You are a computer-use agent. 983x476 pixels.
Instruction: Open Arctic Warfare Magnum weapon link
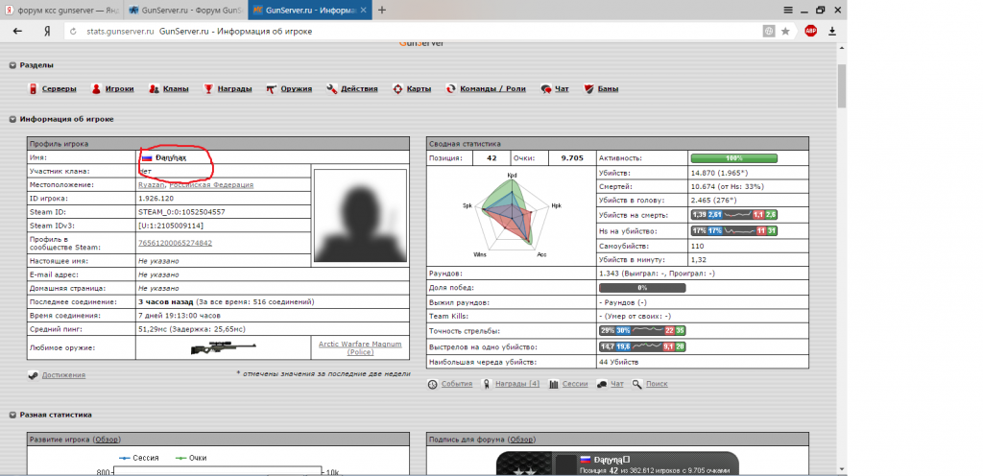[361, 346]
